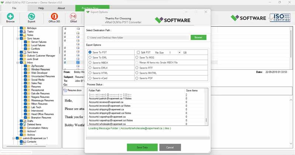Click the Resume.docx attachment icon
The image size is (295, 155).
coord(65,90)
